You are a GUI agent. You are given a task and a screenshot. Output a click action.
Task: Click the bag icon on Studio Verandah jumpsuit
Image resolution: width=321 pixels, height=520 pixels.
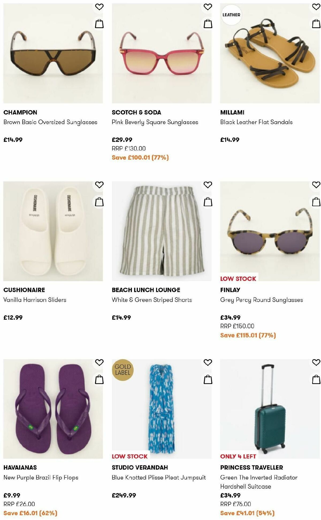click(208, 379)
